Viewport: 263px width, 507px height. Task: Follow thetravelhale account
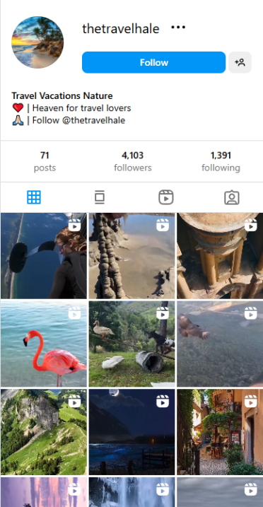(x=154, y=62)
